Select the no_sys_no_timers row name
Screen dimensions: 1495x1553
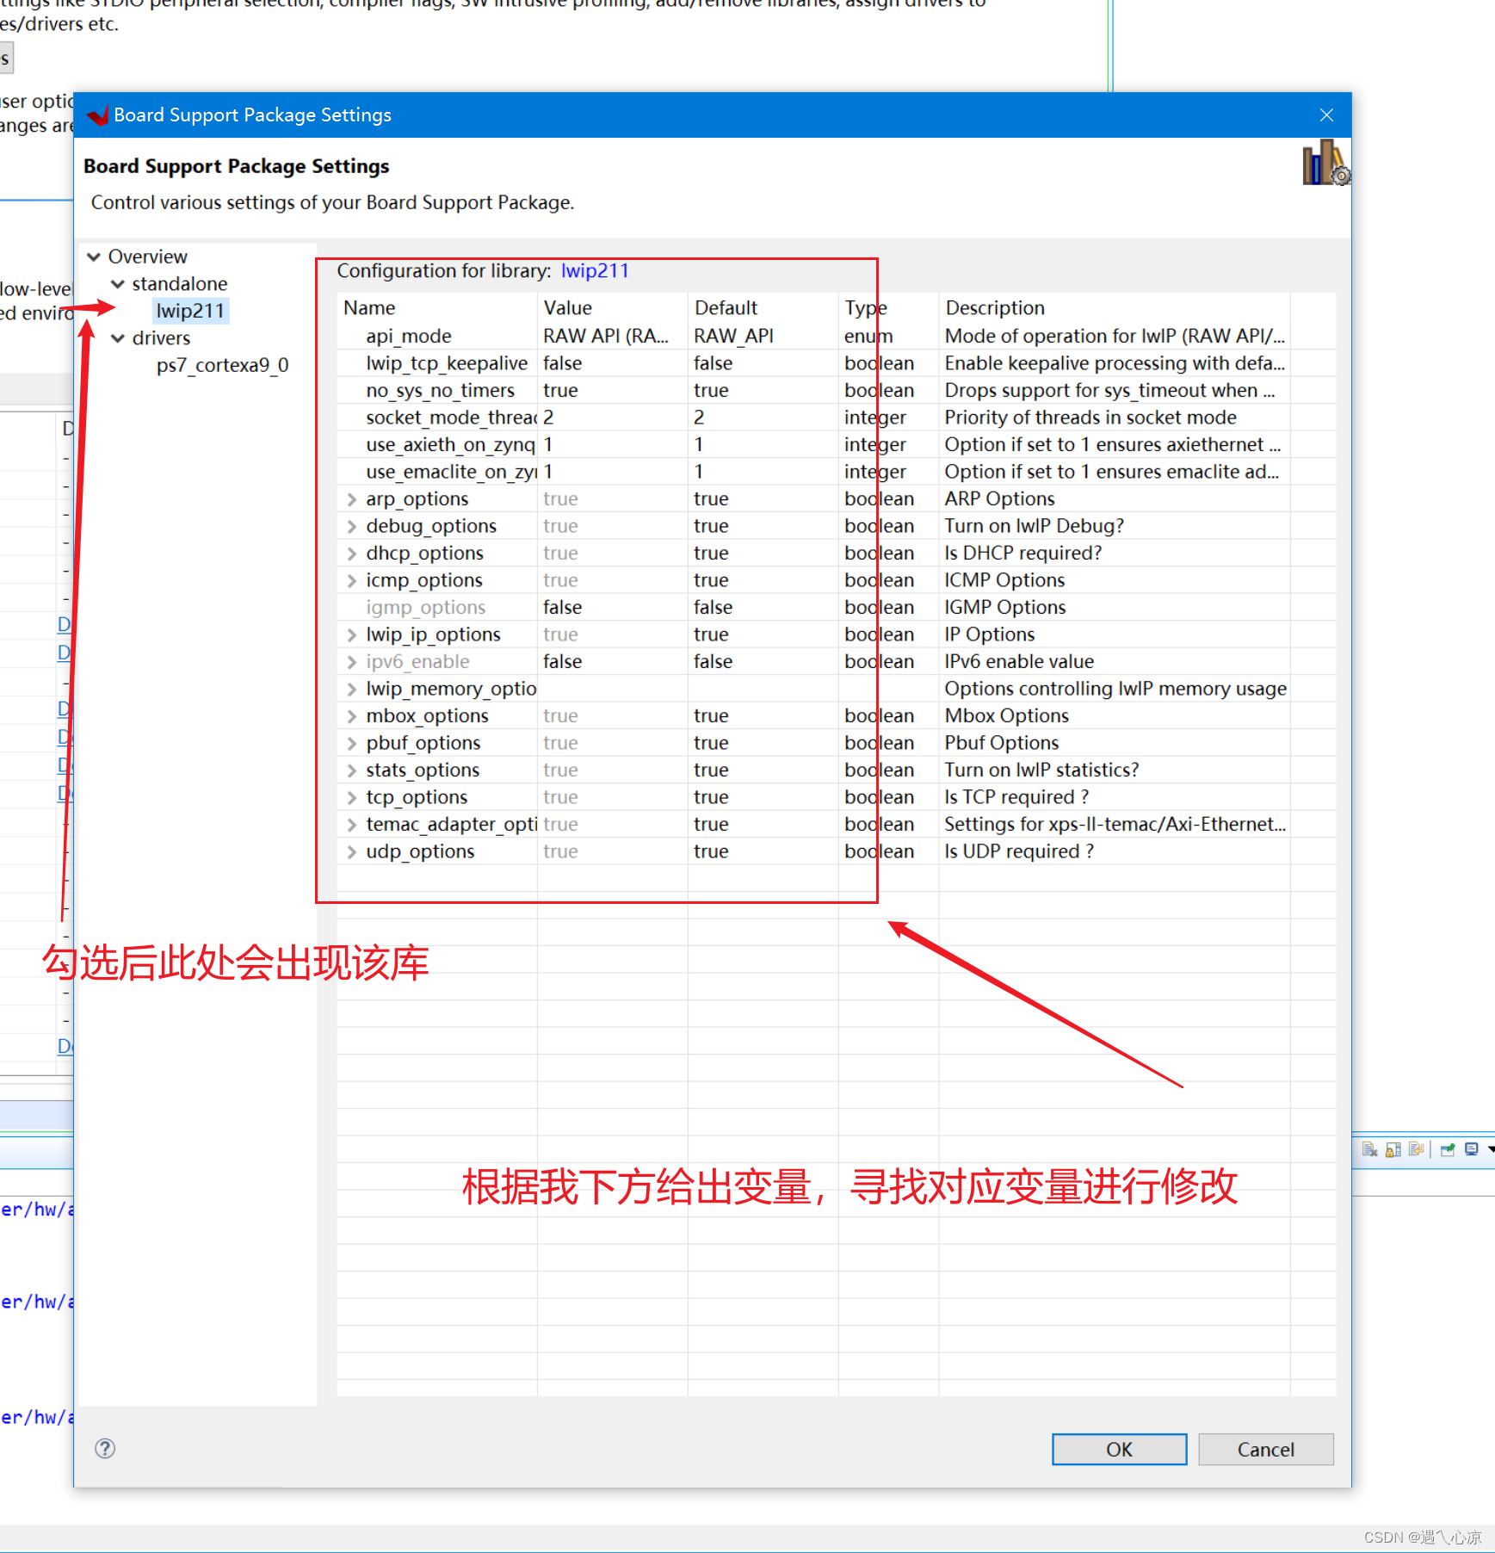click(440, 390)
